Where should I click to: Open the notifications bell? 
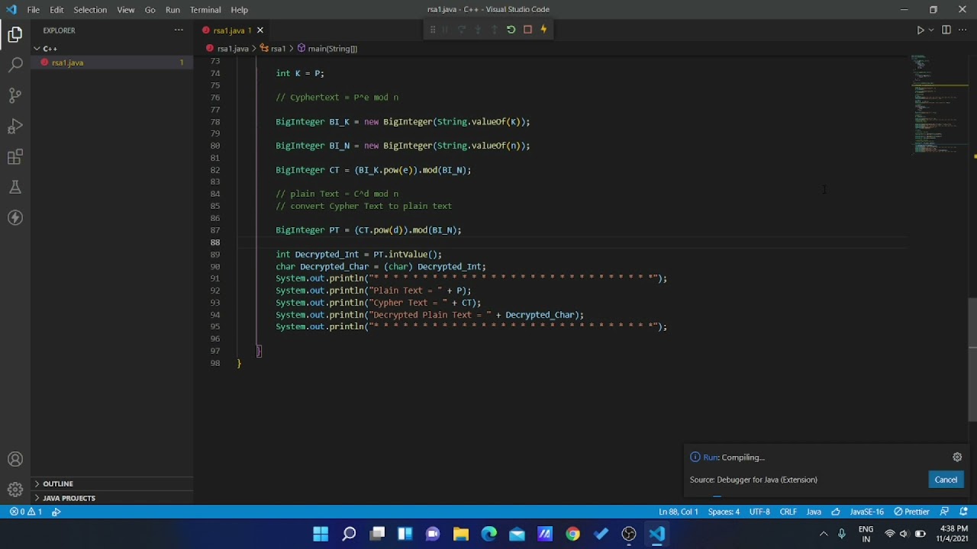[x=963, y=512]
